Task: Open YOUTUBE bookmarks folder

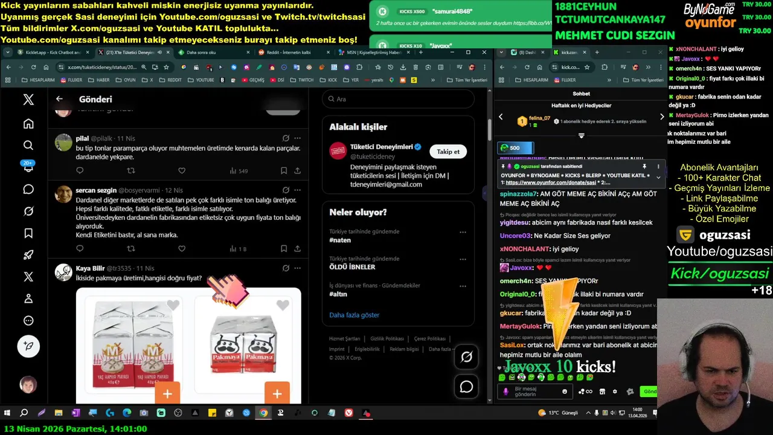Action: 201,80
